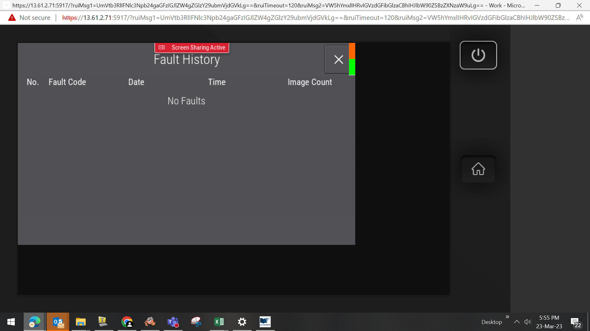Click the power button icon
The height and width of the screenshot is (331, 590).
click(478, 55)
